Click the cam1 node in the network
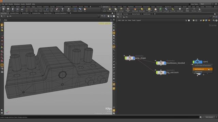This screenshot has width=218, height=122. point(198,62)
